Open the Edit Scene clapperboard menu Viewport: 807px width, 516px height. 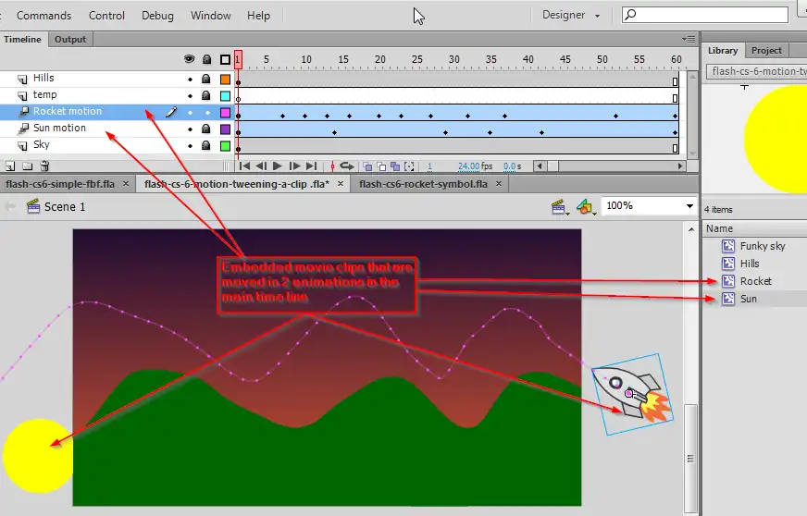560,207
